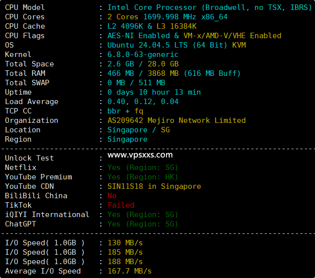The image size is (315, 278).
Task: Click the "188 MB/s" I/O speed
Action: click(x=125, y=262)
